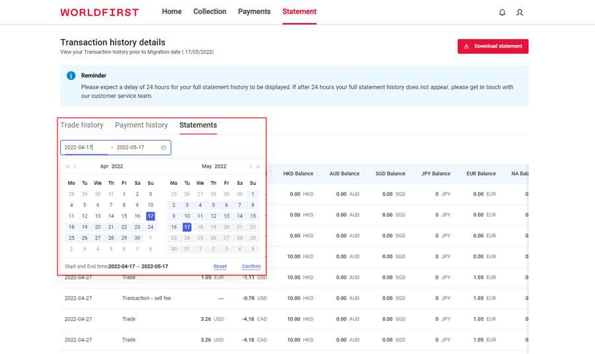Pick May 8 in the May calendar
Screen dimensions: 595x354
(x=253, y=205)
